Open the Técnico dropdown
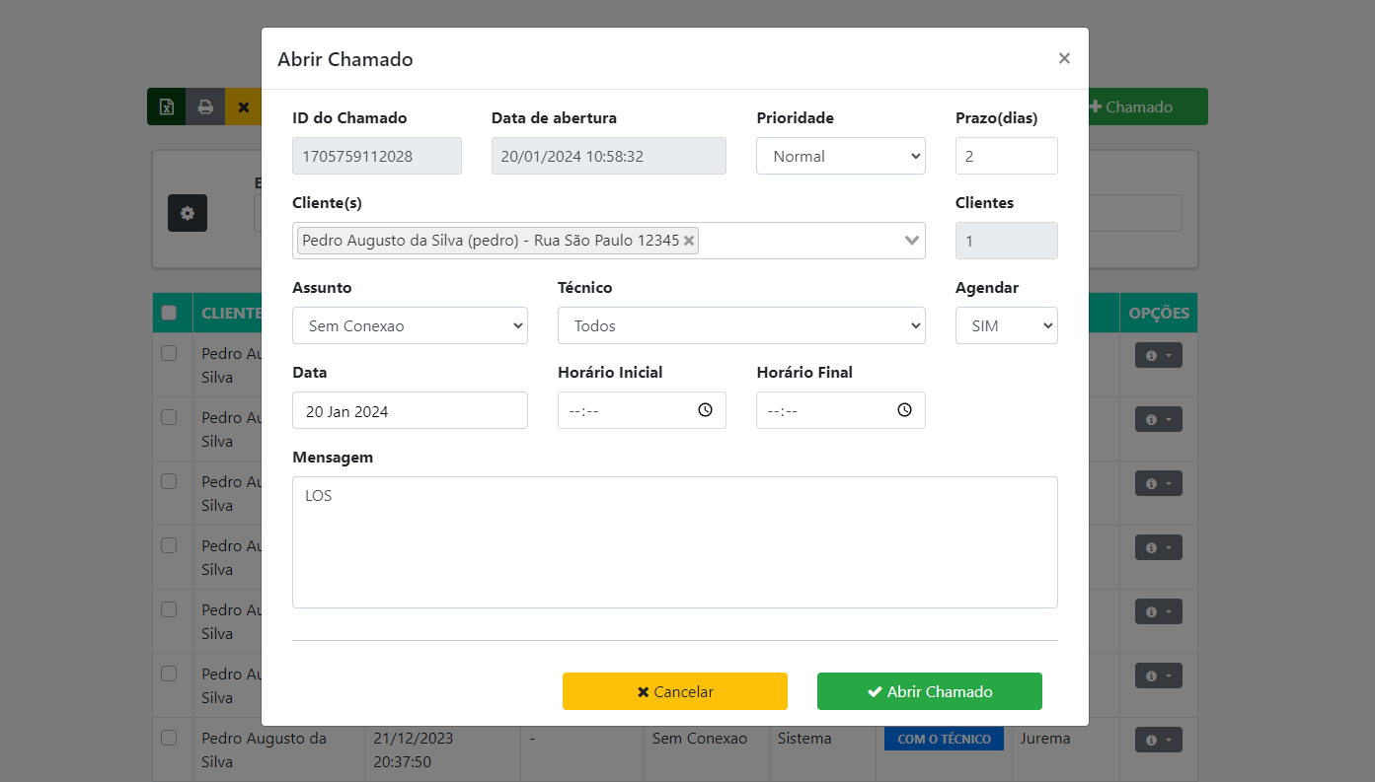1375x782 pixels. [x=740, y=325]
